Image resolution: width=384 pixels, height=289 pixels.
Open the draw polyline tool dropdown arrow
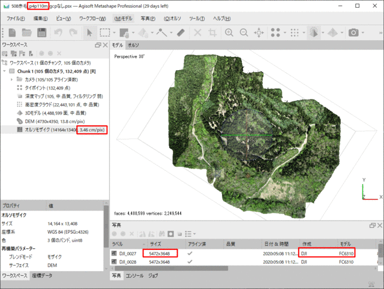pyautogui.click(x=171, y=32)
